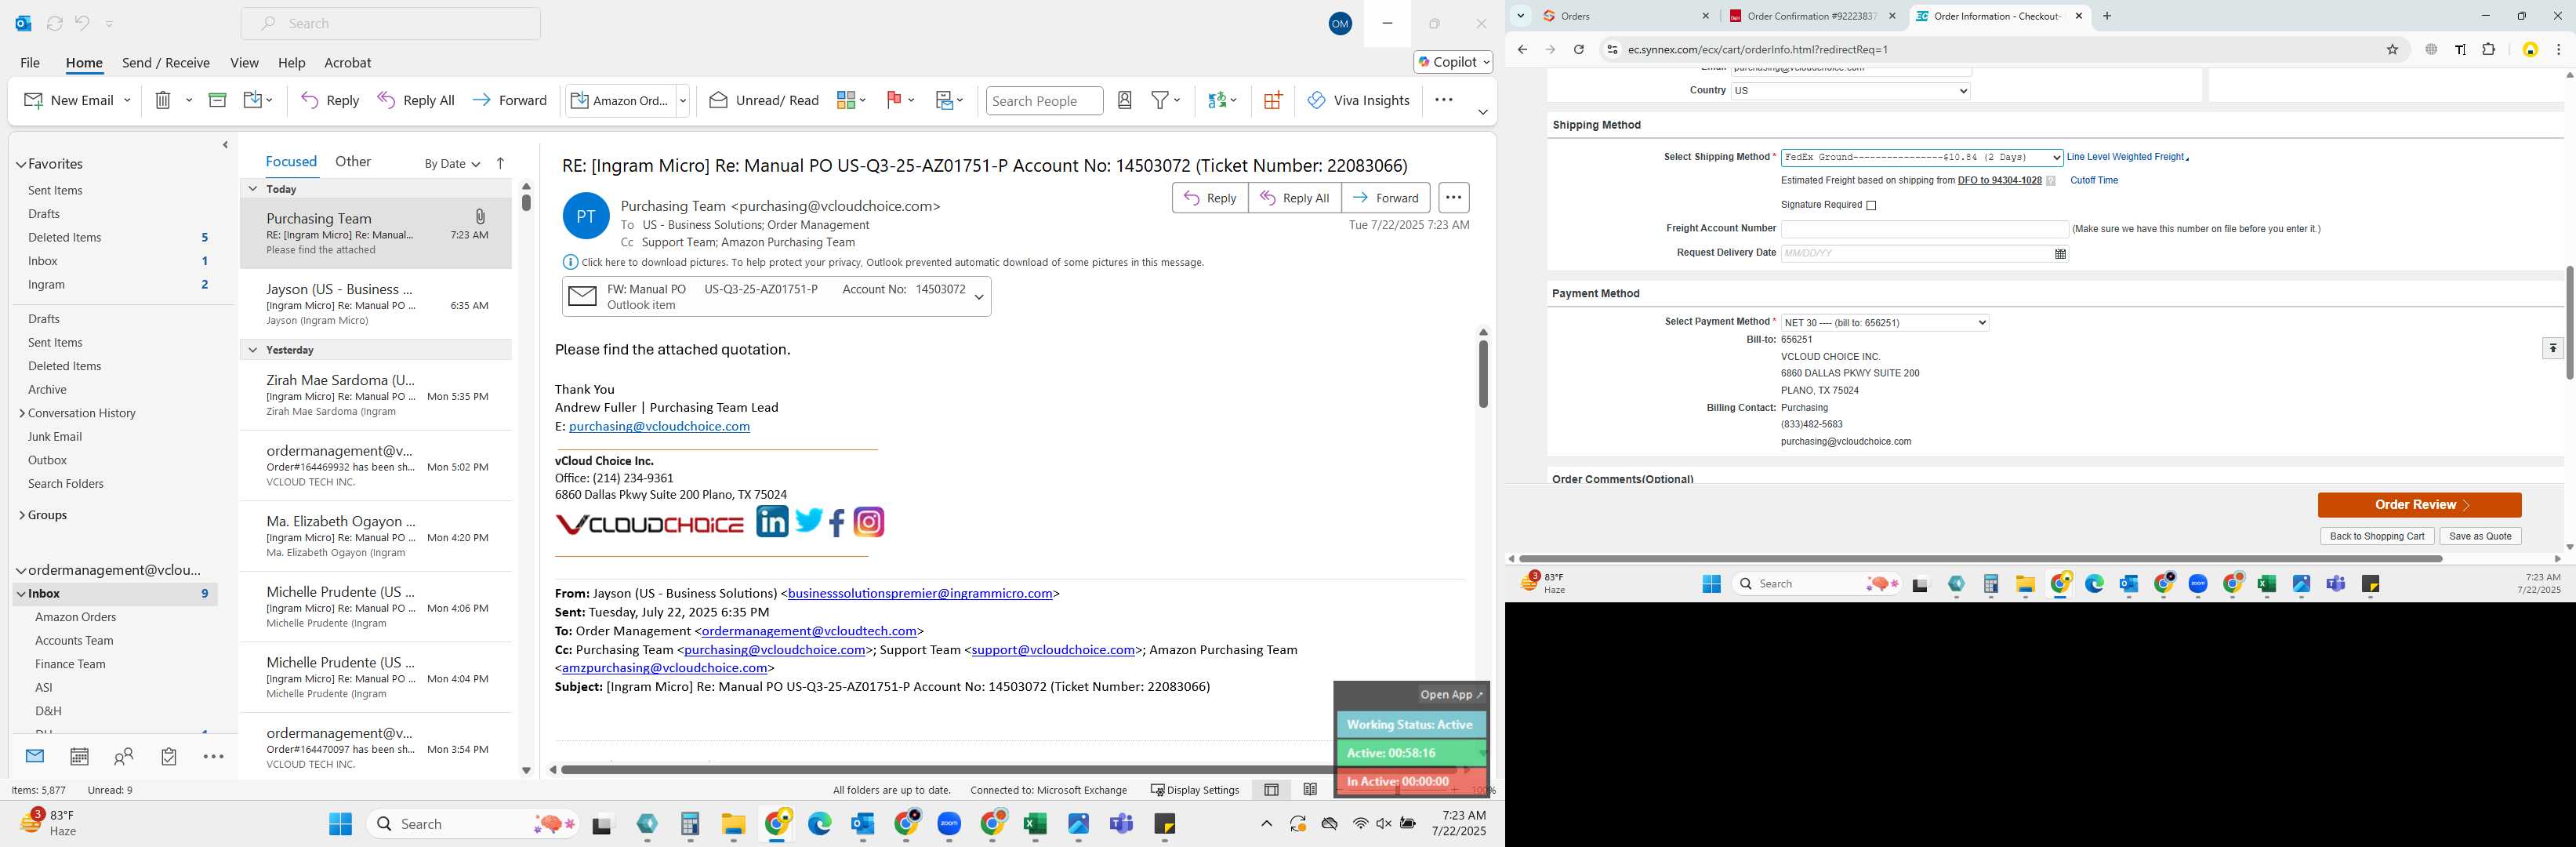The width and height of the screenshot is (2576, 847).
Task: Click the Send/Receive sync icon in title bar
Action: pyautogui.click(x=55, y=23)
